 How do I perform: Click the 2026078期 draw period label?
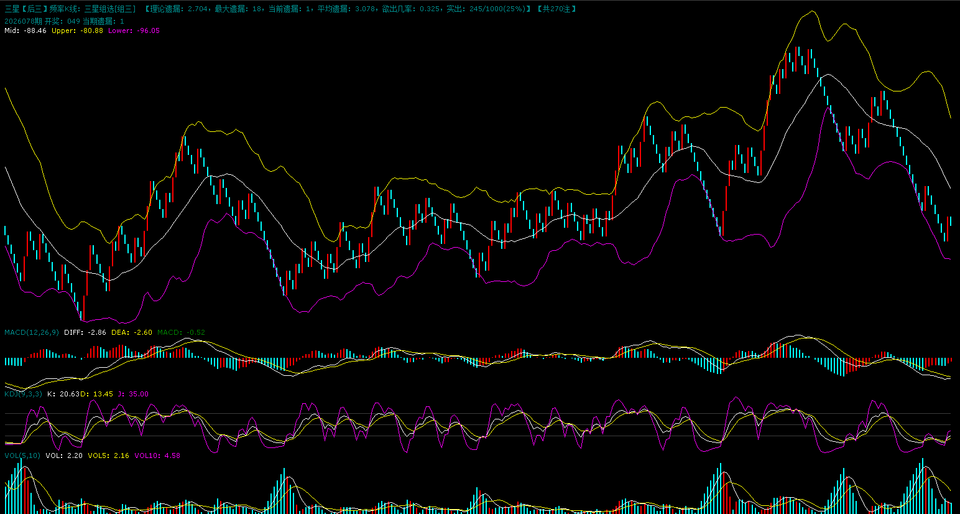click(x=23, y=21)
